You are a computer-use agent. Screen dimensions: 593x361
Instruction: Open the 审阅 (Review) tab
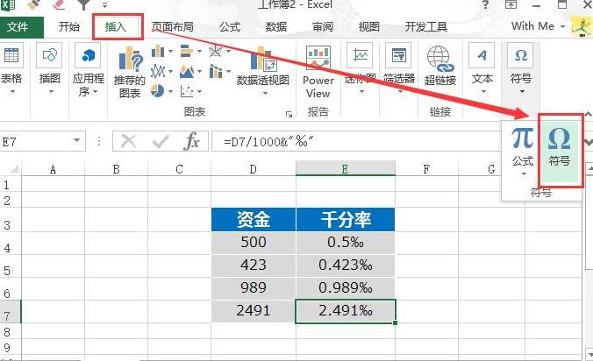pos(323,27)
